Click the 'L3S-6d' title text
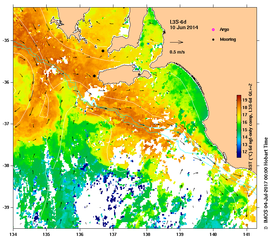This screenshot has width=271, height=240. [x=178, y=22]
